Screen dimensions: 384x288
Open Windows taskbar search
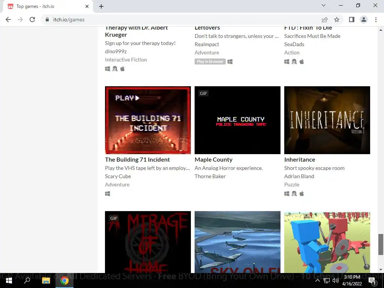click(27, 280)
